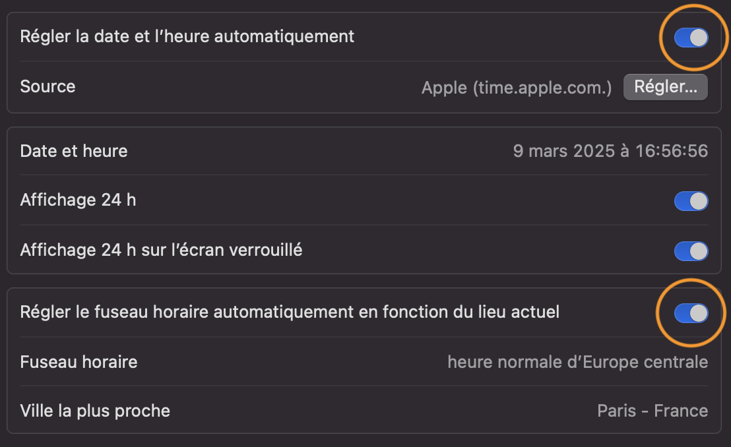Click "heure normale d'Europe centrale" value
This screenshot has height=447, width=731.
[x=577, y=362]
